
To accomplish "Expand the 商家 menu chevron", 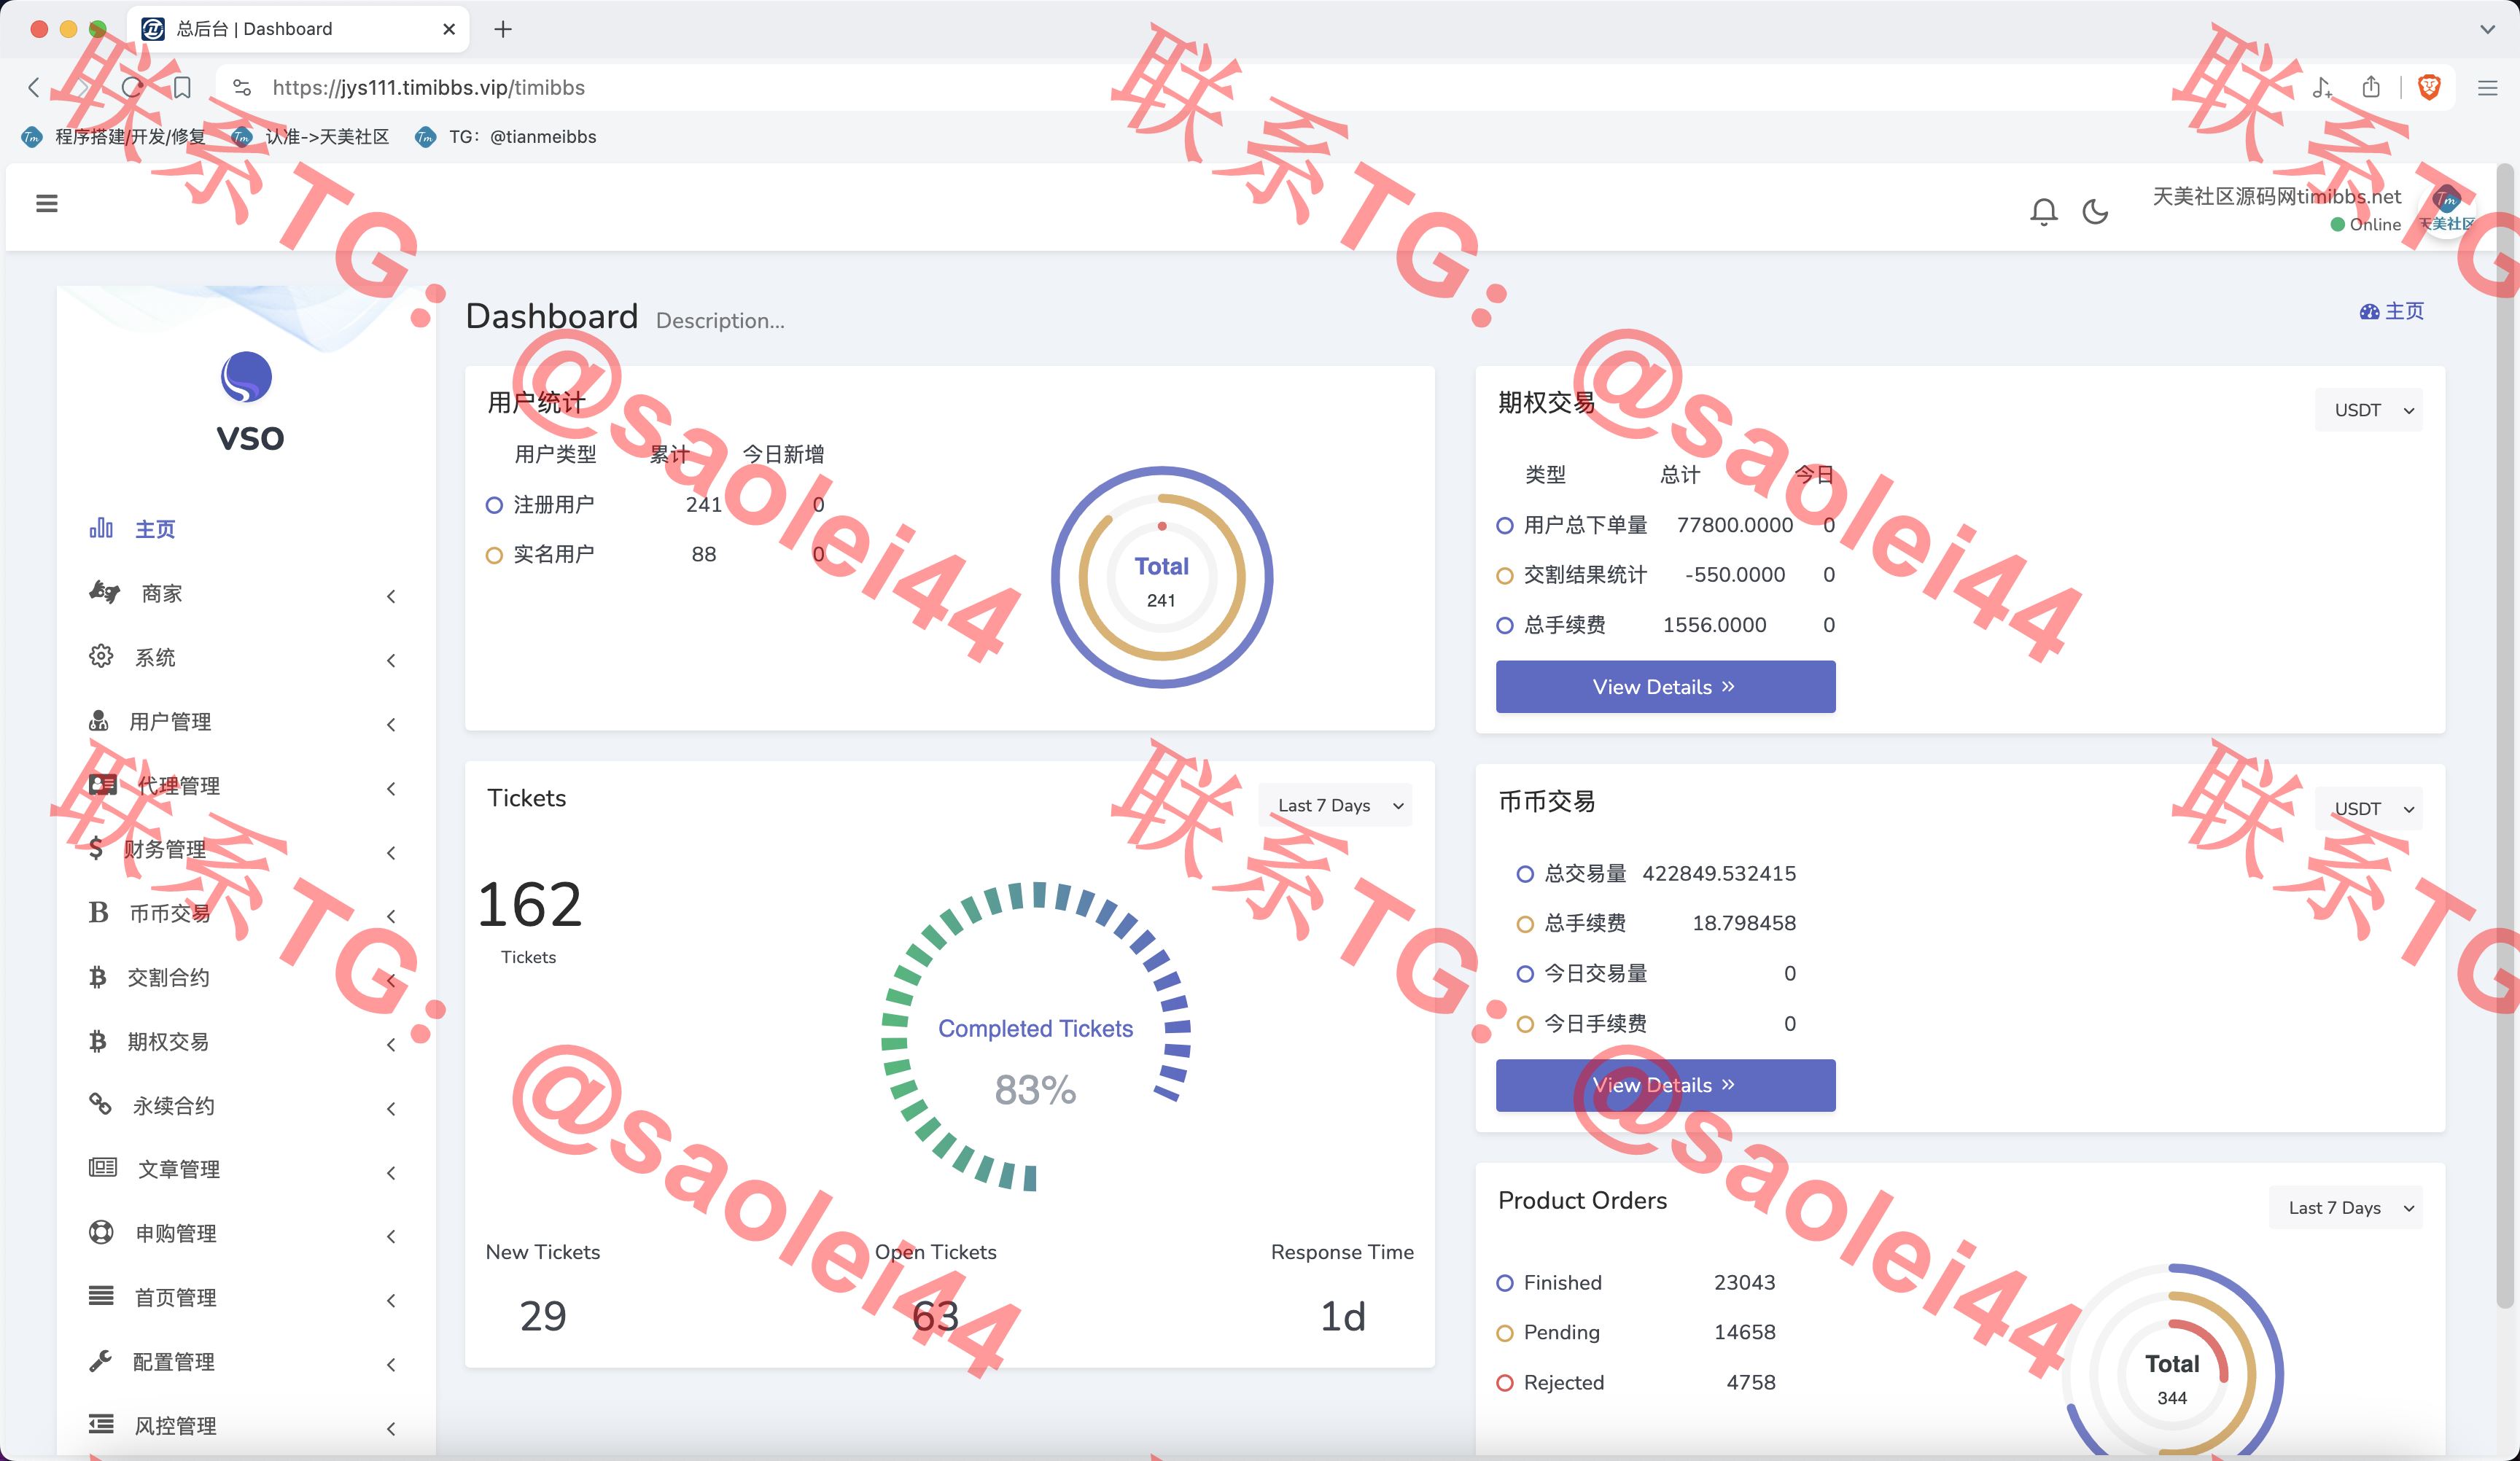I will [391, 596].
